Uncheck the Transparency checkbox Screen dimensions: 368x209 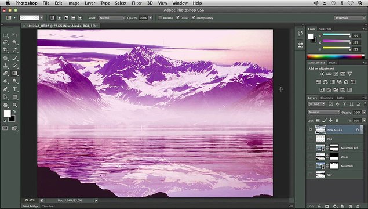(194, 17)
